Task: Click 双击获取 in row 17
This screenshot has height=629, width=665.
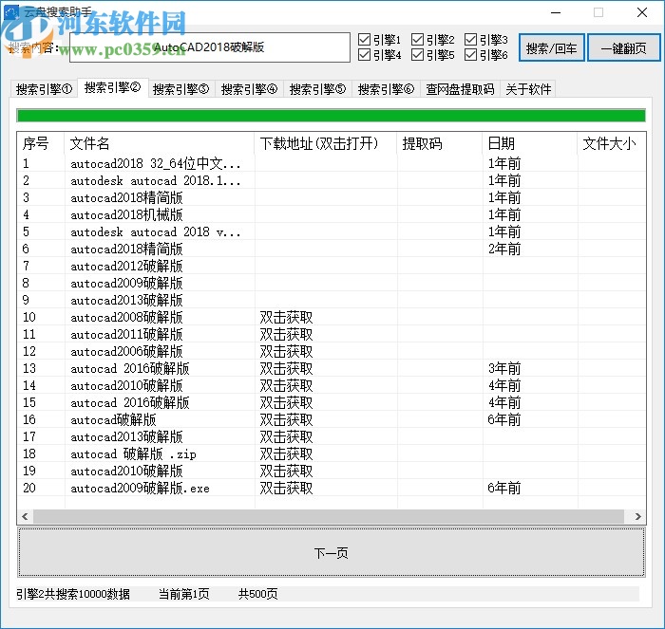Action: [x=286, y=436]
